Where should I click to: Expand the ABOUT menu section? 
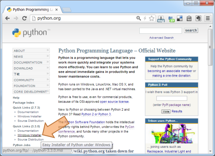click(31, 51)
